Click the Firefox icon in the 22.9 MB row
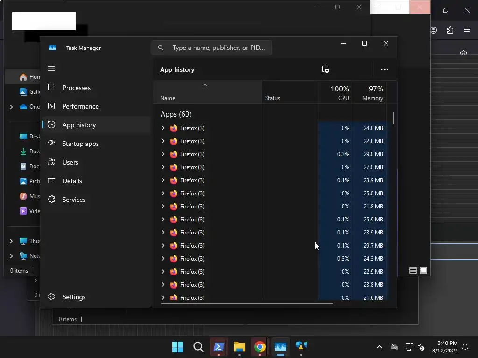The height and width of the screenshot is (358, 478). [174, 272]
